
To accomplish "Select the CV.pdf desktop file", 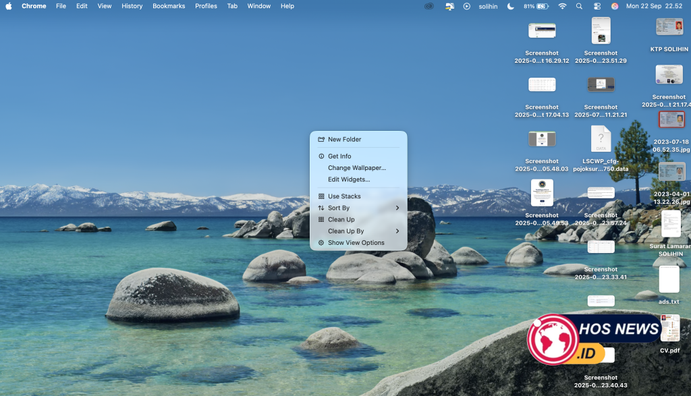I will (669, 329).
